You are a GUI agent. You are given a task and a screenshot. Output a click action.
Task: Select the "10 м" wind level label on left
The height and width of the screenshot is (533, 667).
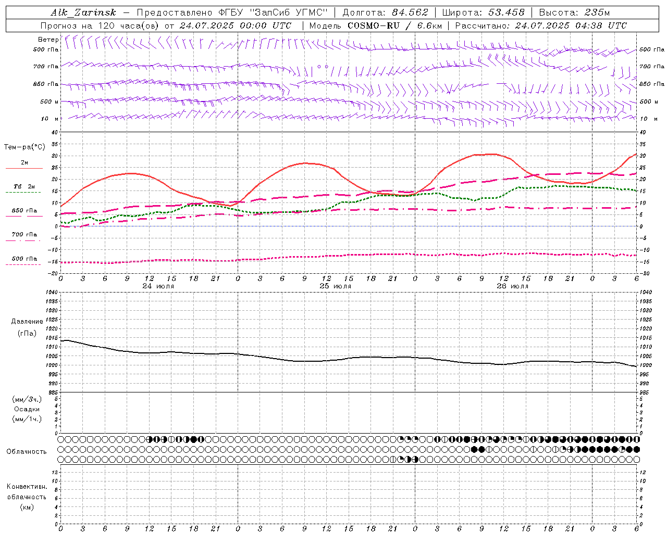[50, 119]
